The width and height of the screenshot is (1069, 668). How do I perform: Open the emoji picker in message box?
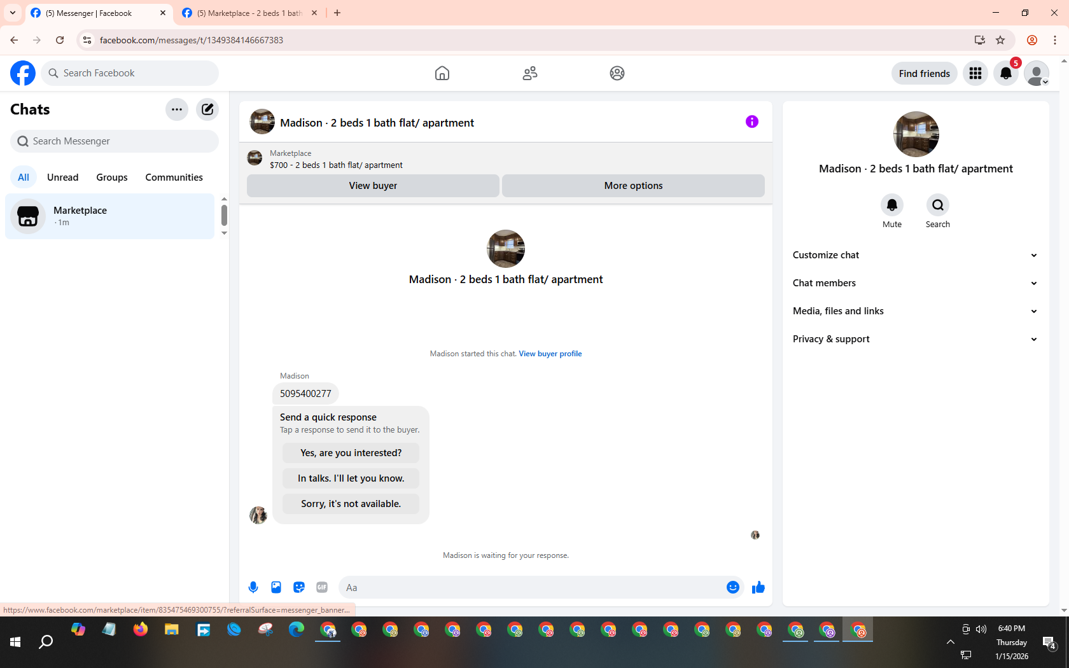pos(733,587)
